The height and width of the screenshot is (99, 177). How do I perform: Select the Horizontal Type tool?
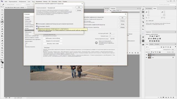[x=2, y=46]
